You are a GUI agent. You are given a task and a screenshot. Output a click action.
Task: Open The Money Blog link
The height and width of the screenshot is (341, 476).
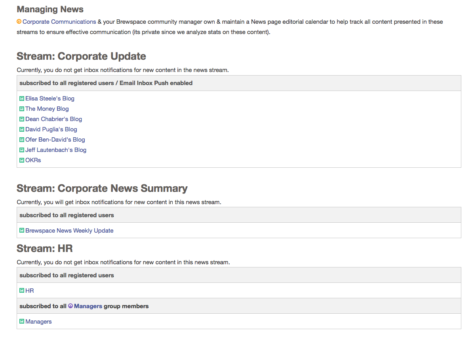coord(47,109)
